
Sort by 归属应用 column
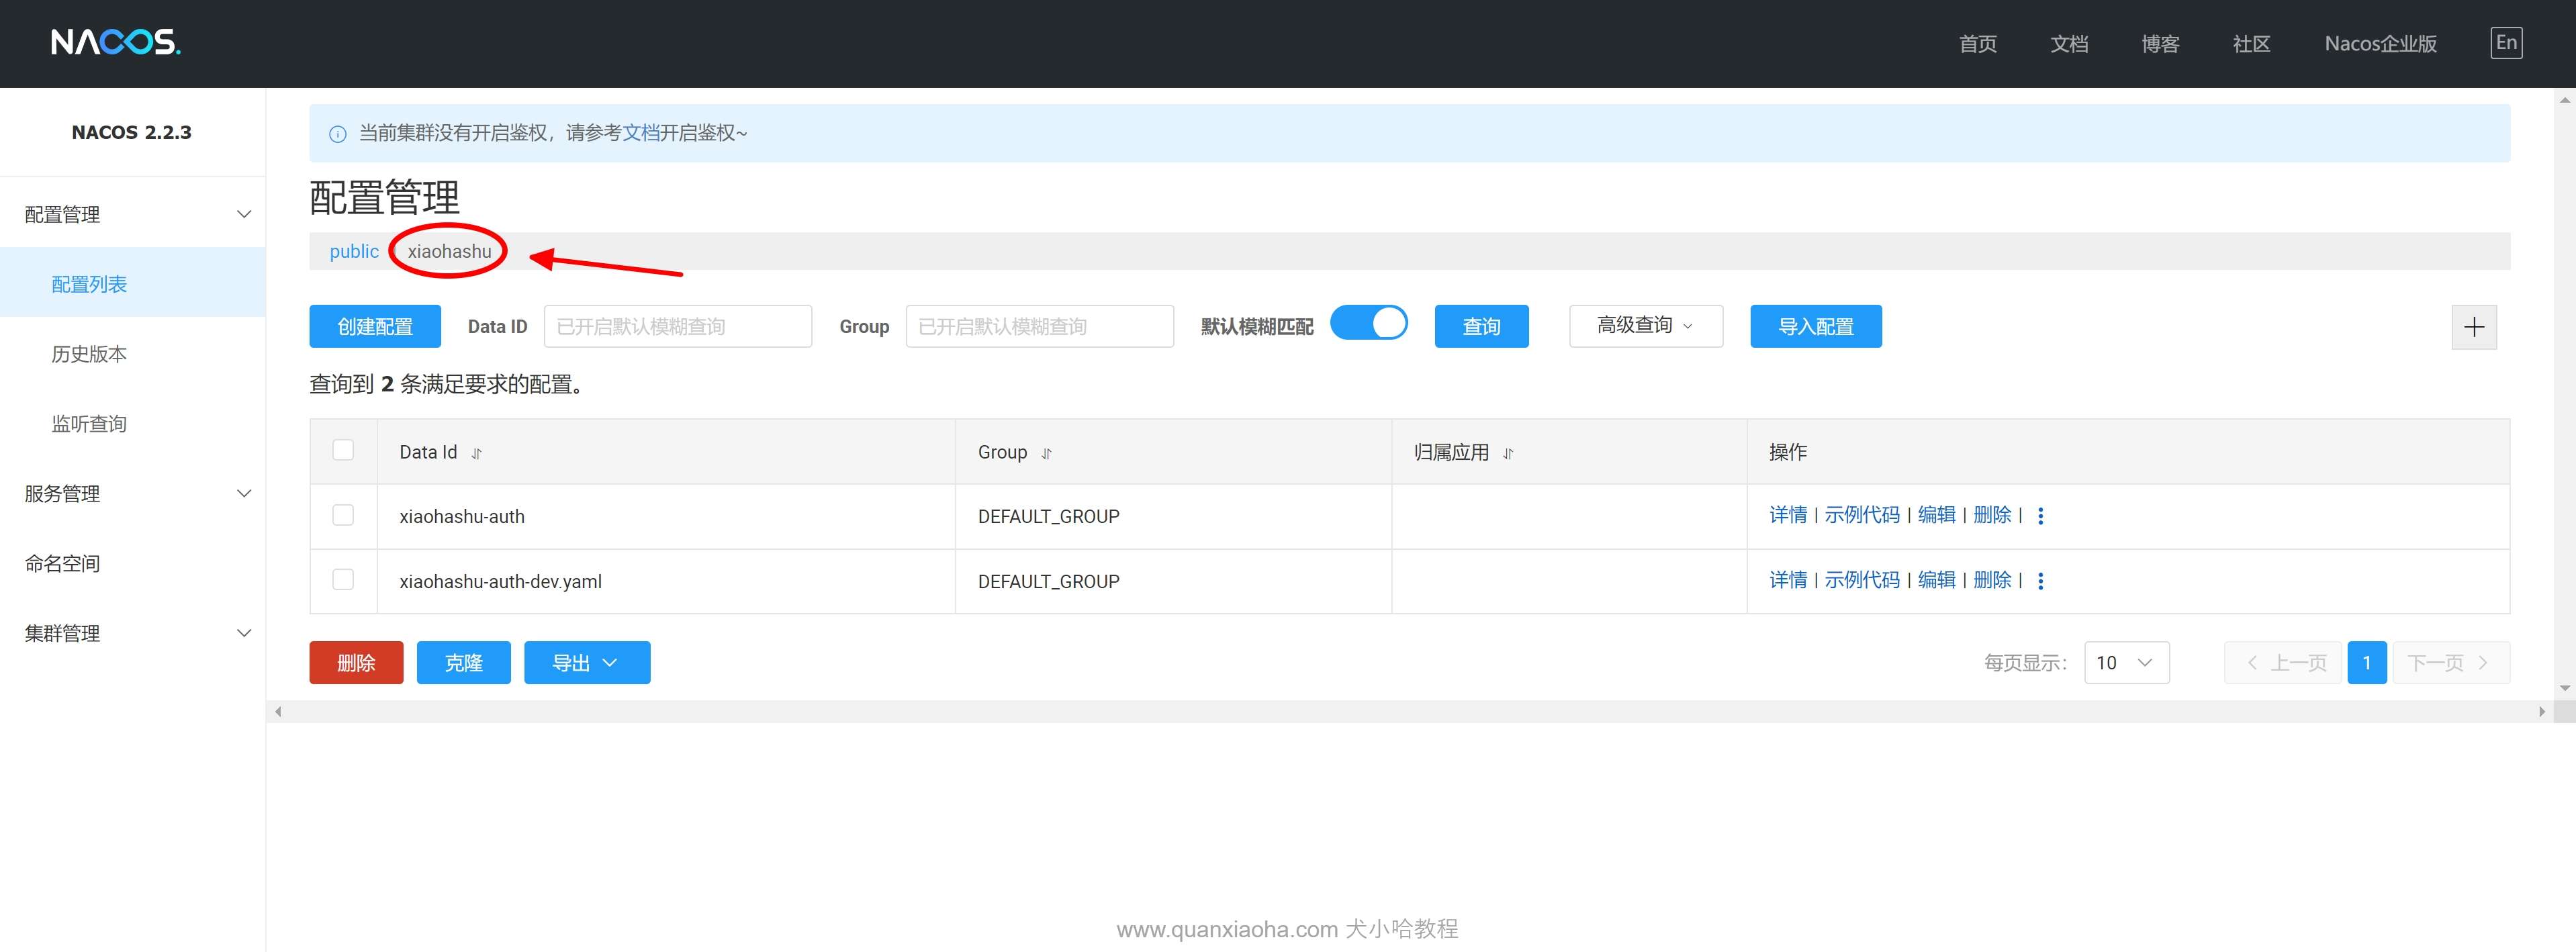pyautogui.click(x=1508, y=453)
